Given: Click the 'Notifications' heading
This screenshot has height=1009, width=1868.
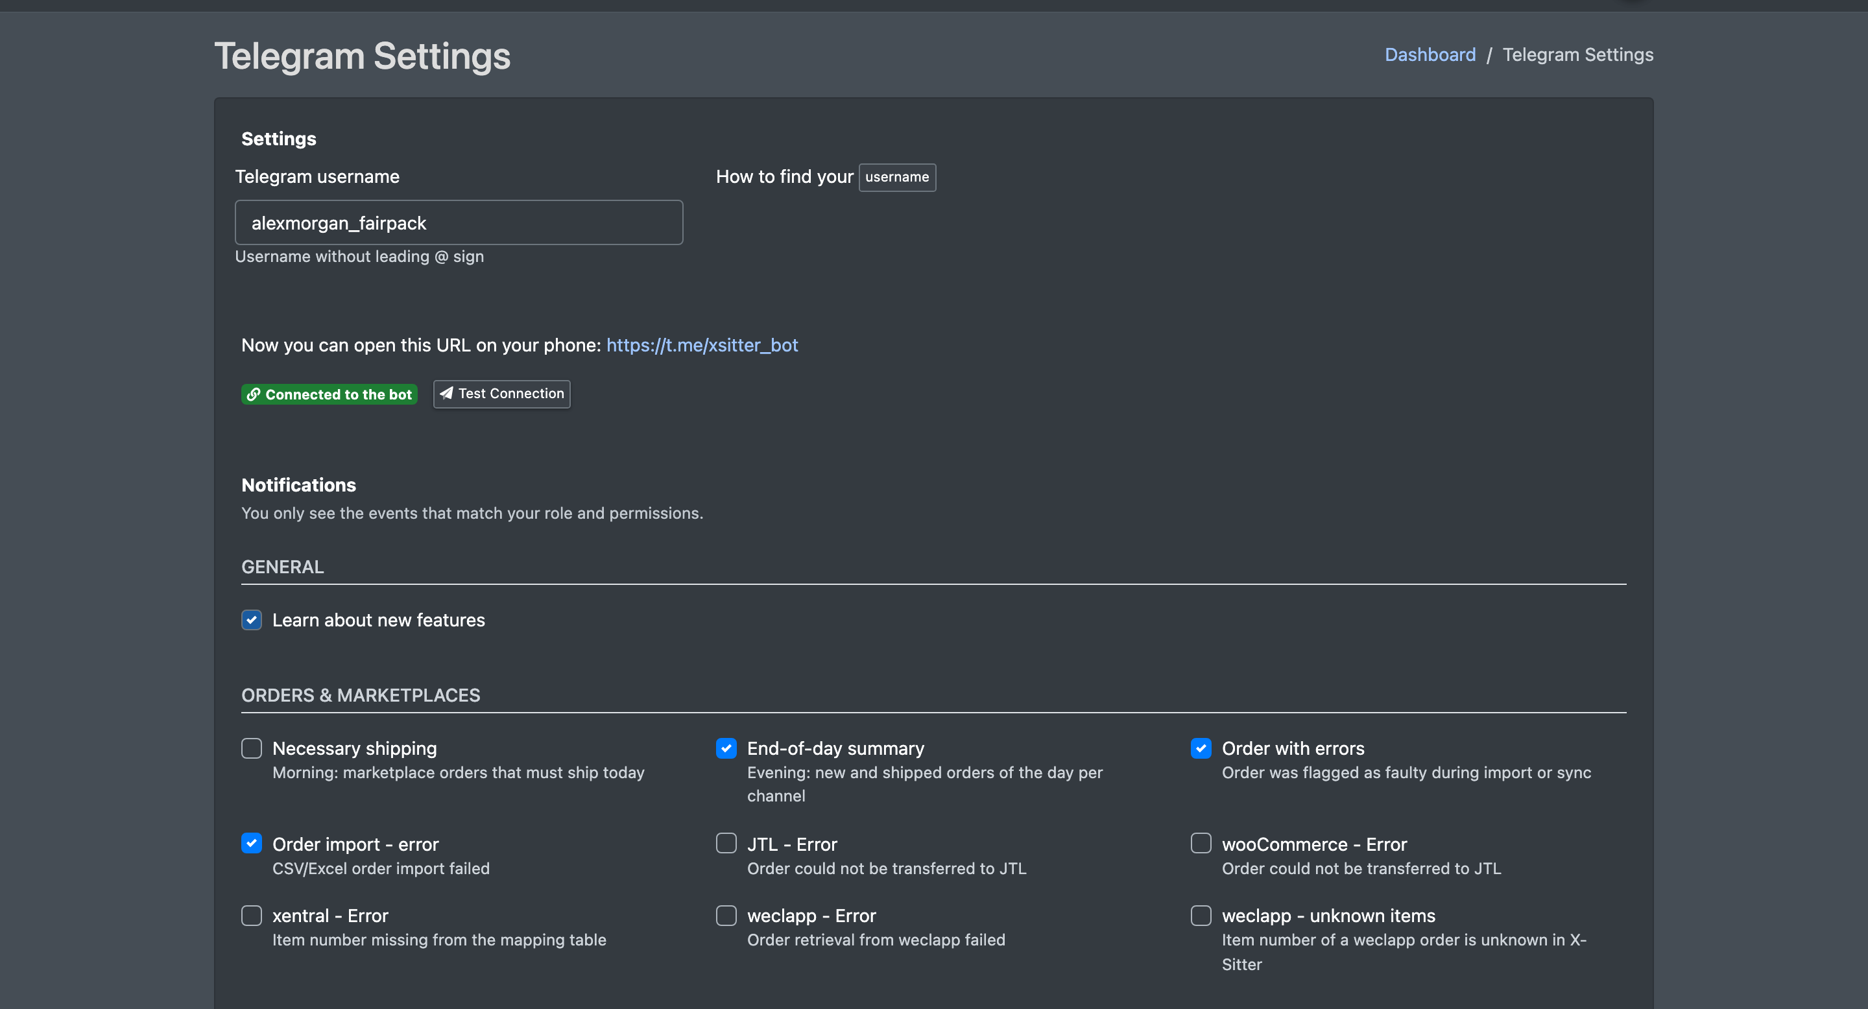Looking at the screenshot, I should (298, 485).
